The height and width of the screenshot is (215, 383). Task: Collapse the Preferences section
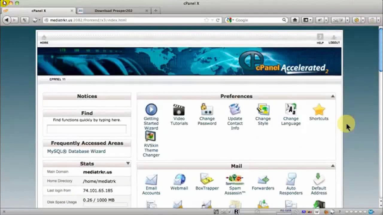[333, 96]
